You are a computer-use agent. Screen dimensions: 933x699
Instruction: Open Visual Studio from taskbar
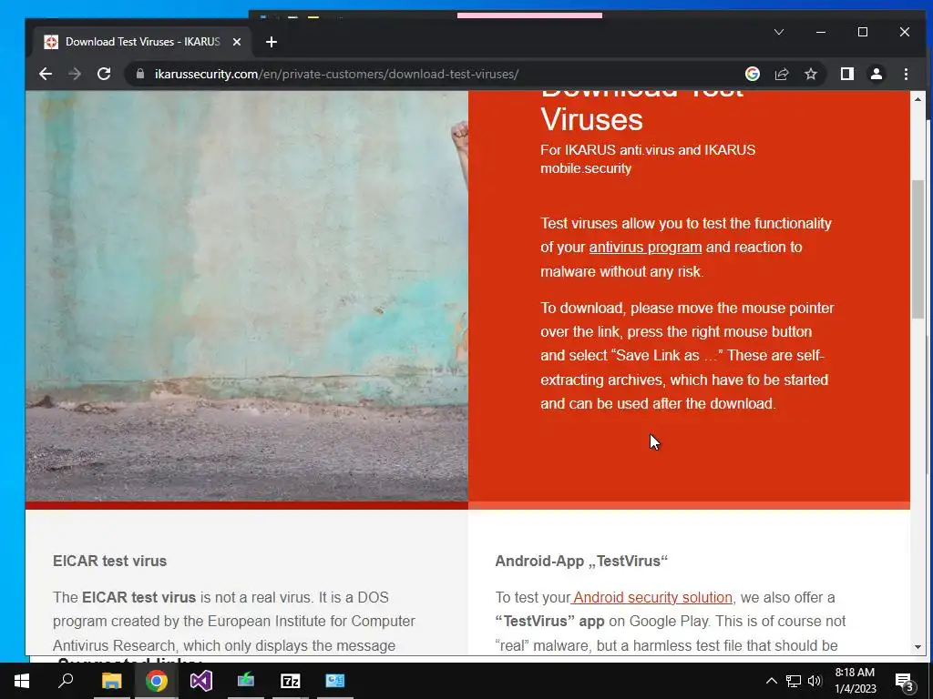pyautogui.click(x=201, y=681)
